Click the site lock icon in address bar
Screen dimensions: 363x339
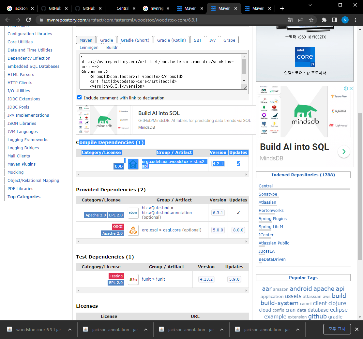41,20
